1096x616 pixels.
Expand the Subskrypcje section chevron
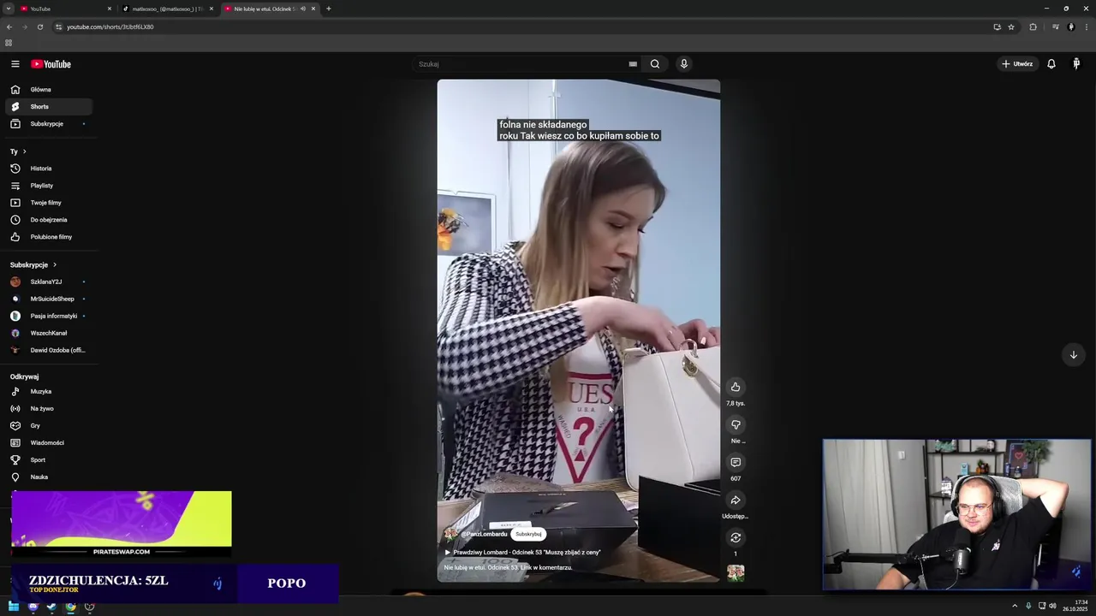point(55,265)
